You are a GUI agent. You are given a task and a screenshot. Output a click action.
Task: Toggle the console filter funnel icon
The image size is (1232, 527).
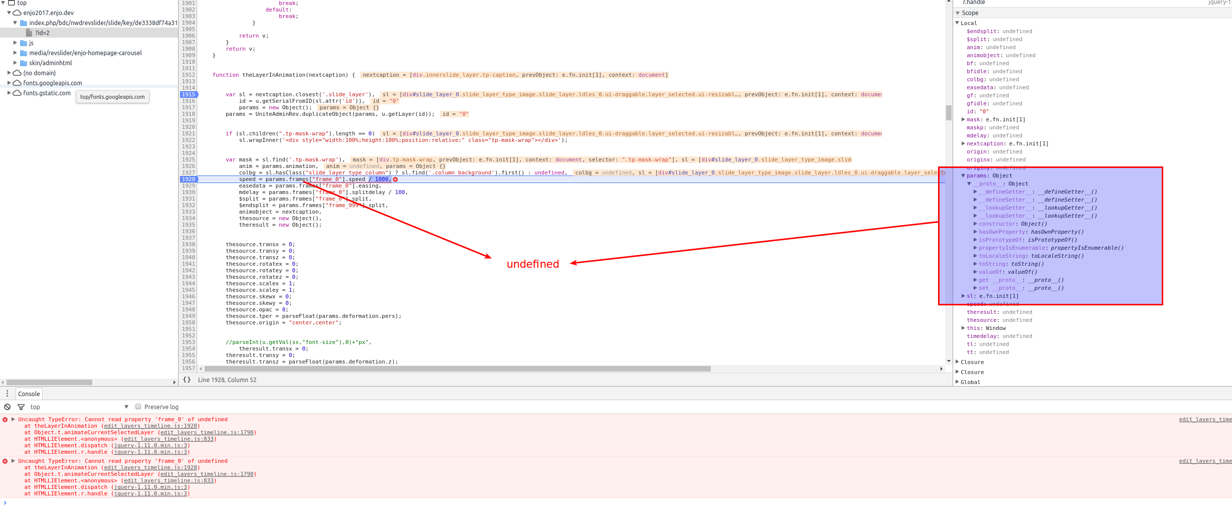click(21, 407)
